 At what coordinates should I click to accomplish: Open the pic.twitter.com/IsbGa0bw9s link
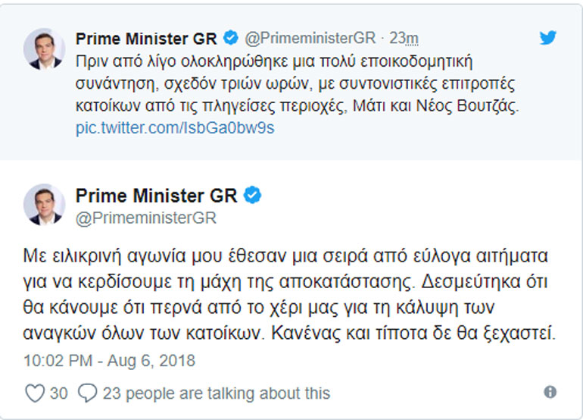[175, 127]
